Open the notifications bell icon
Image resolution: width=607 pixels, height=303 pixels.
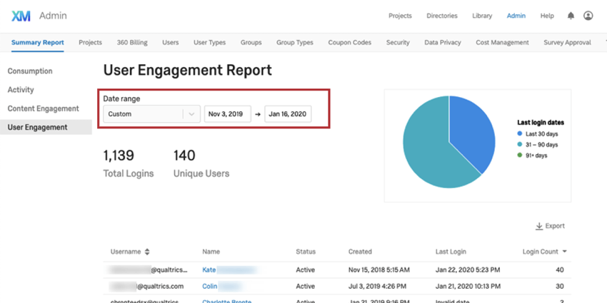(571, 16)
